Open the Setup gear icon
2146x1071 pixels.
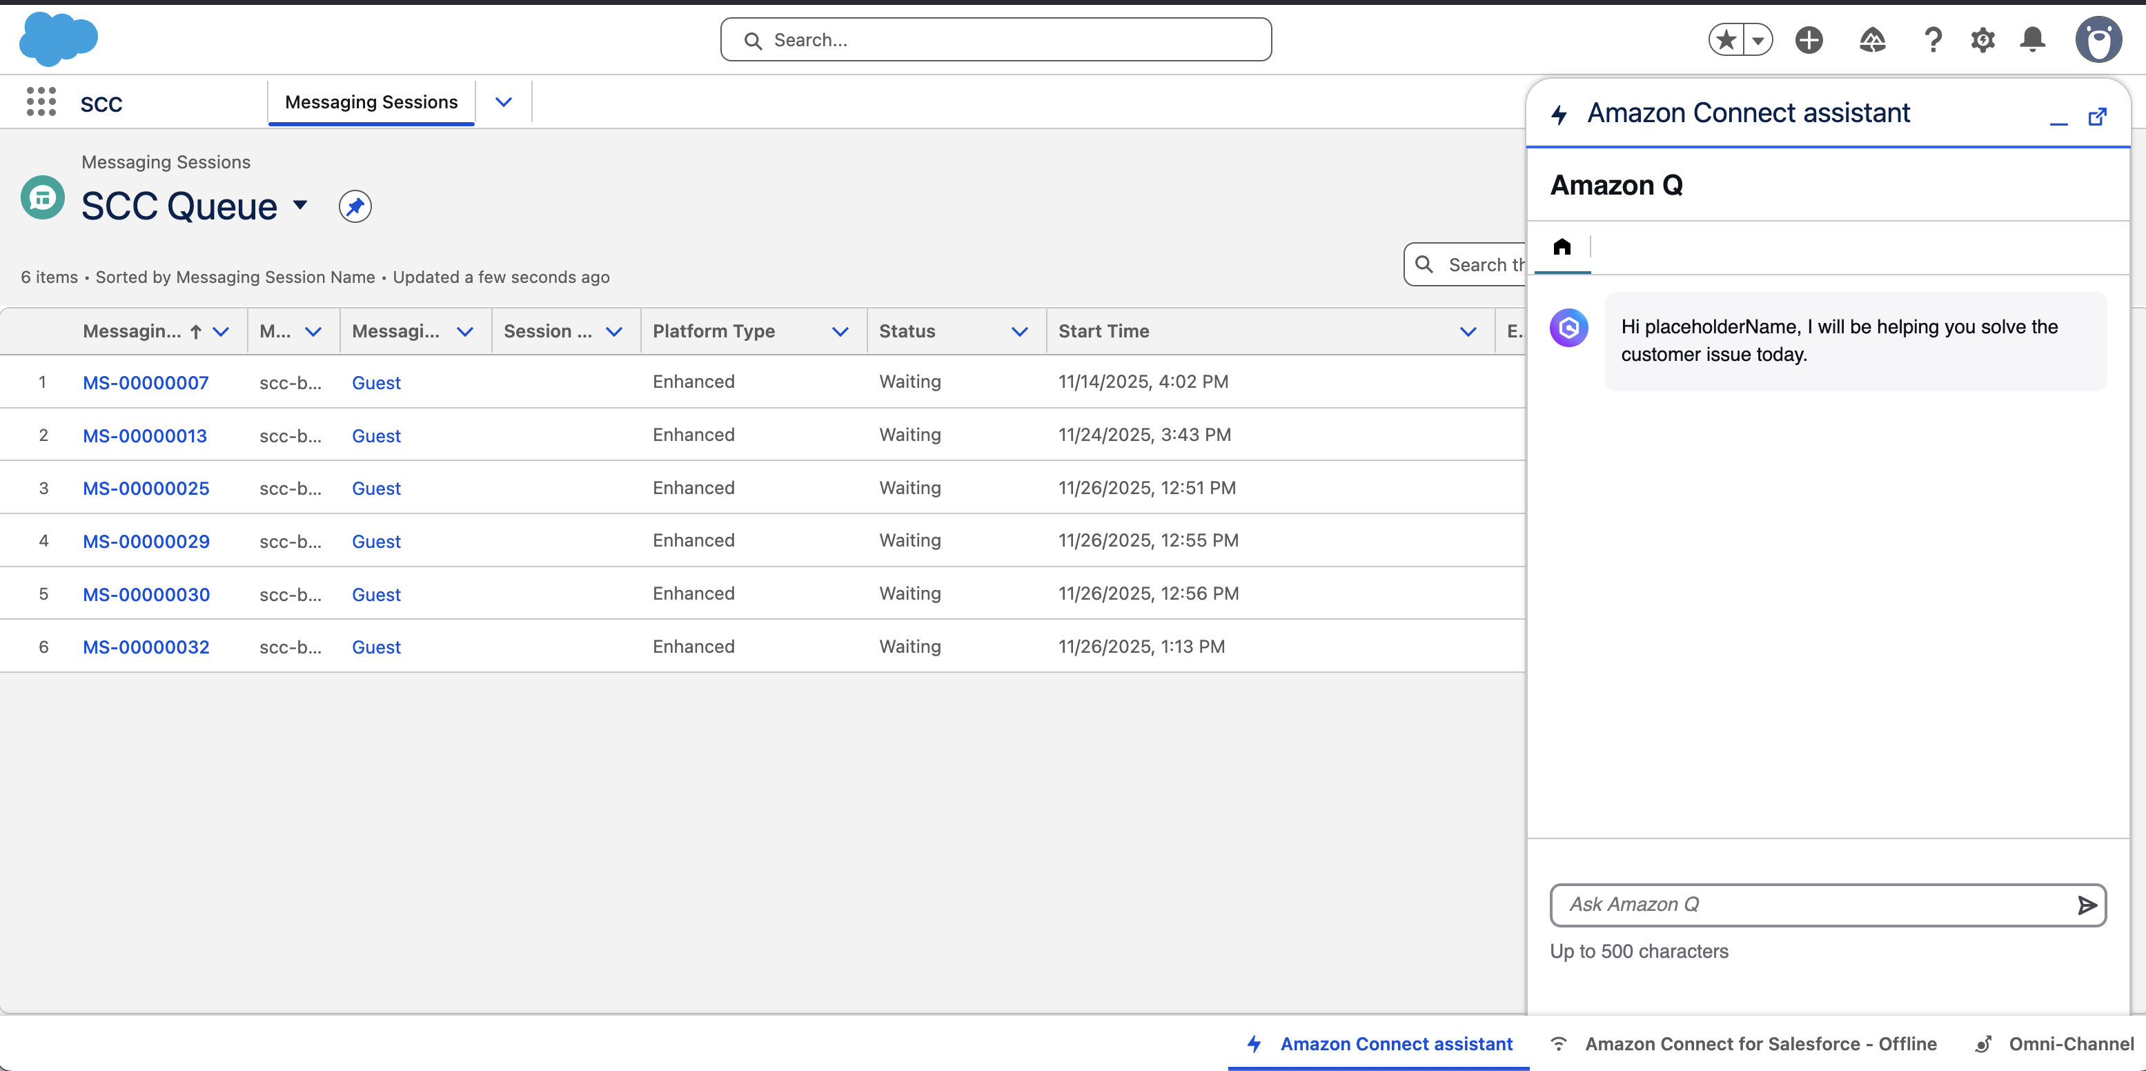[x=1982, y=40]
